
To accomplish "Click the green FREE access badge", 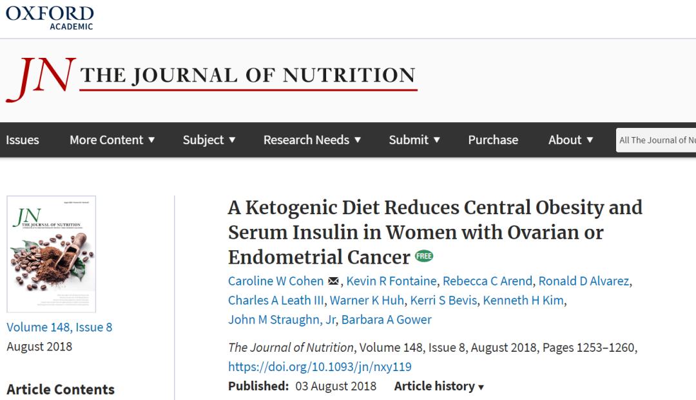I will coord(424,256).
